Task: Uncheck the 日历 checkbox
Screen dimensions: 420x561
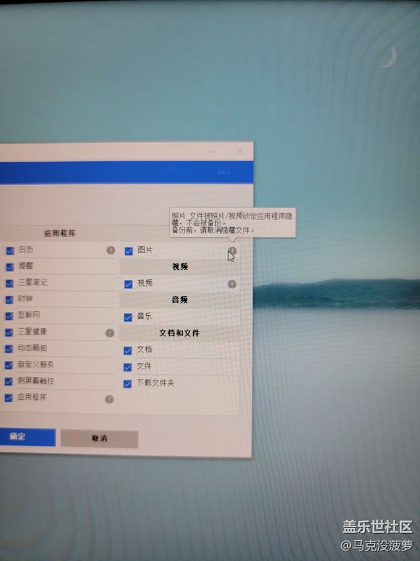Action: tap(10, 250)
